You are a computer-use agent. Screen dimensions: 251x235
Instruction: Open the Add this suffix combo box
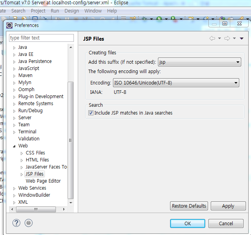point(199,62)
